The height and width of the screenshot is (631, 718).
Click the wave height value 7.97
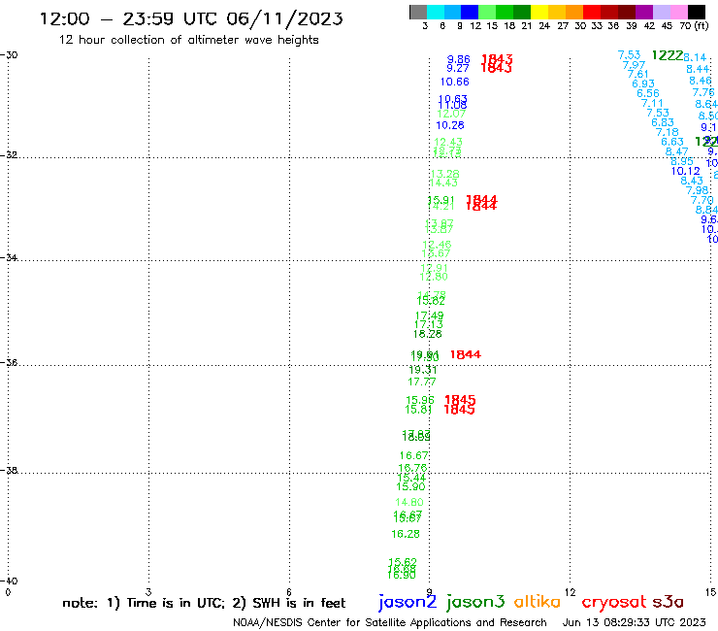point(634,65)
